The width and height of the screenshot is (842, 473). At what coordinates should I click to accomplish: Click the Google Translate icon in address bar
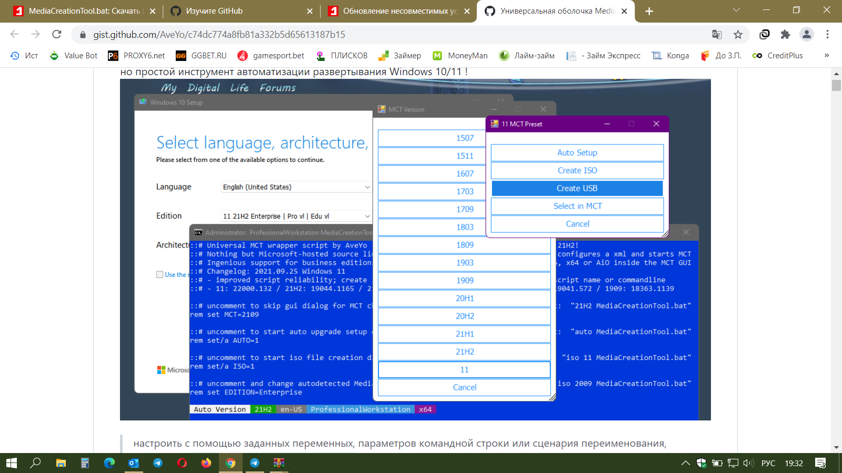(717, 34)
